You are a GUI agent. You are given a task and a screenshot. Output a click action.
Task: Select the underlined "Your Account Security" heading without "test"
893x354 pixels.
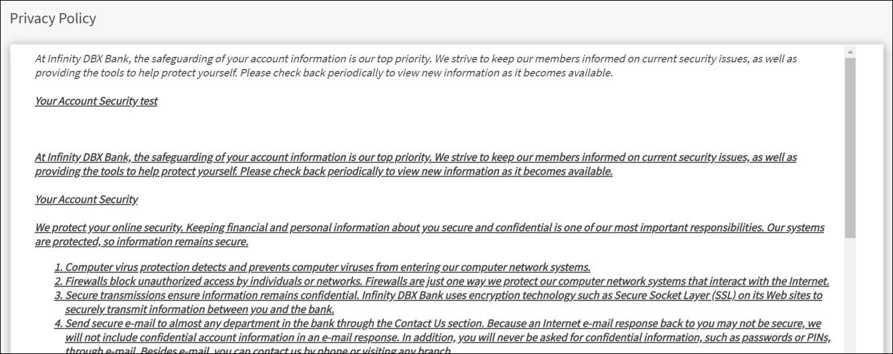(86, 199)
